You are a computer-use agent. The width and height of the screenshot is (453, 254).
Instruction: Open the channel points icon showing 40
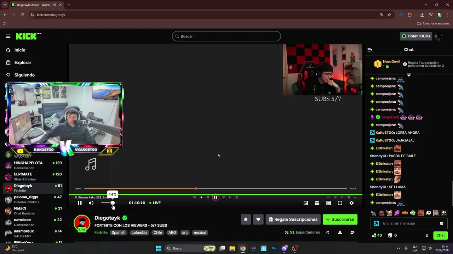coord(377,235)
